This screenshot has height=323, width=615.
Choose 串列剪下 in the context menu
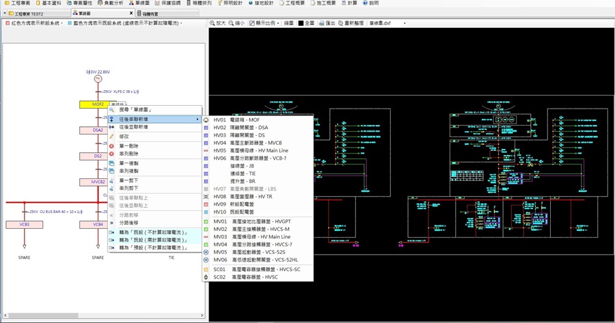(155, 188)
